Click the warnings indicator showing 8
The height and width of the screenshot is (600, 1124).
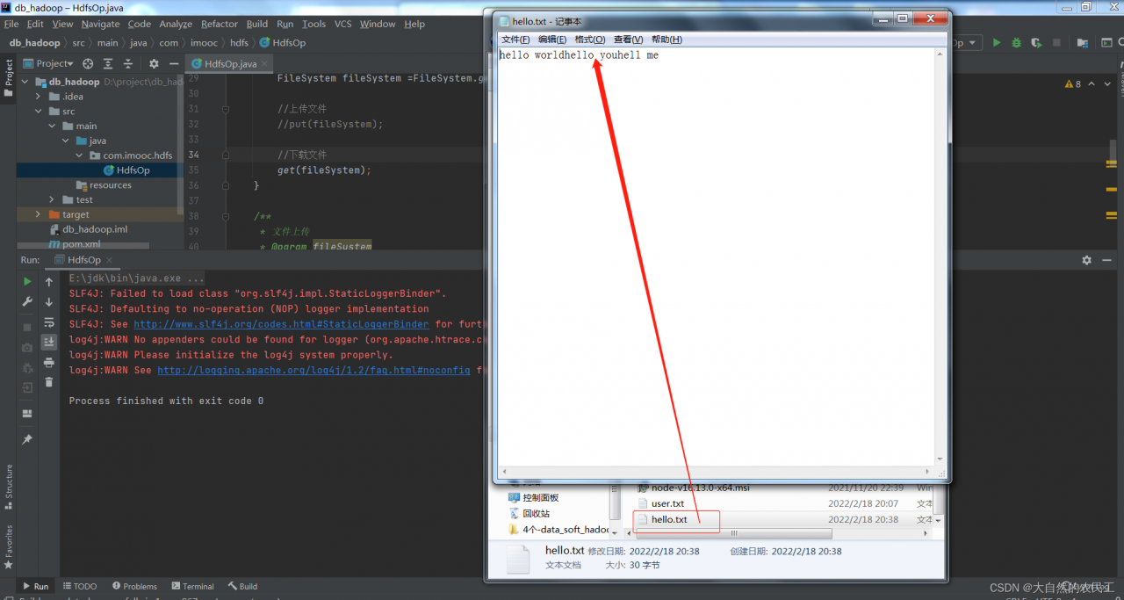(1074, 83)
